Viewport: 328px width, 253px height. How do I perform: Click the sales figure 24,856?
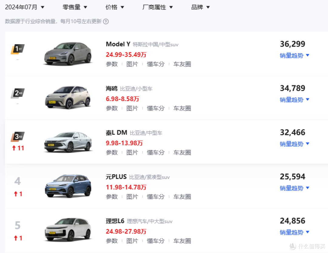(x=292, y=221)
